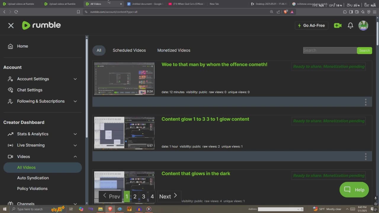Open the Help chat widget

pos(354,190)
